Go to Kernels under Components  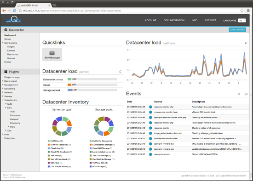point(11,51)
